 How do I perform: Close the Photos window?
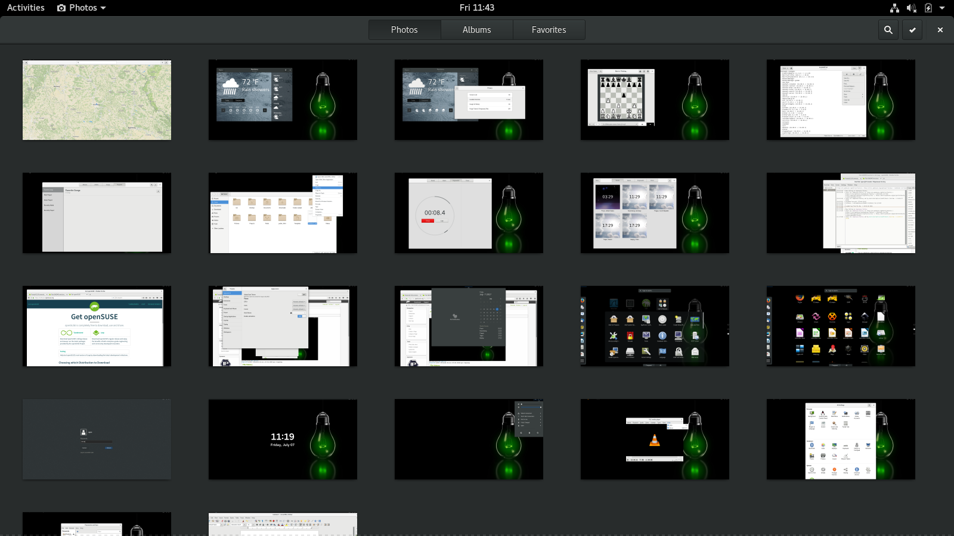940,30
